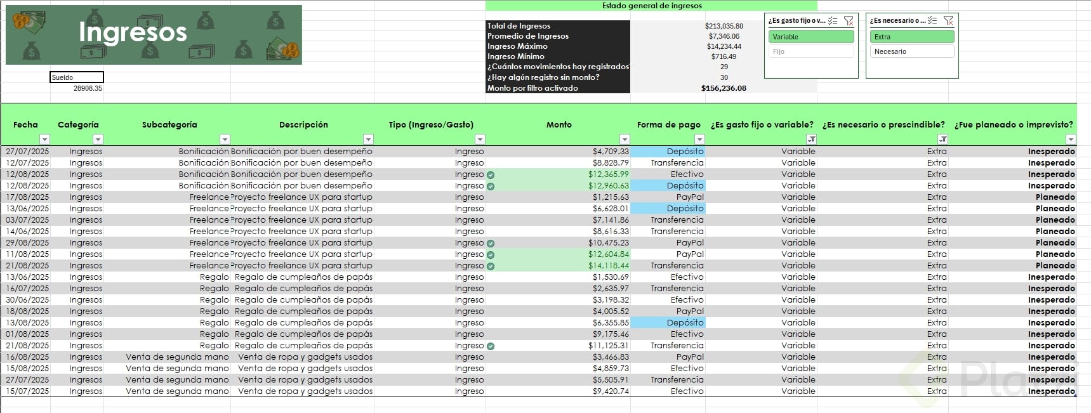Enable multi-select on the Es necesario slicer
The height and width of the screenshot is (413, 1091).
[932, 20]
